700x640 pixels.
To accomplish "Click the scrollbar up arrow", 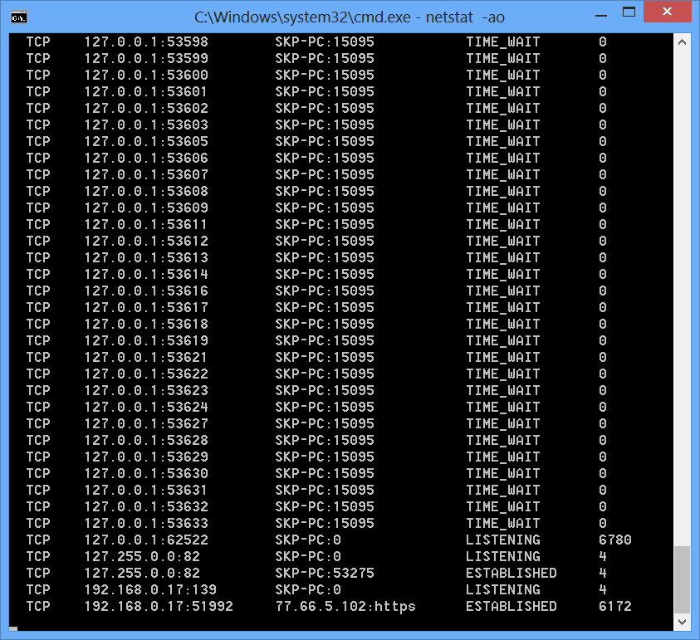I will pyautogui.click(x=682, y=42).
